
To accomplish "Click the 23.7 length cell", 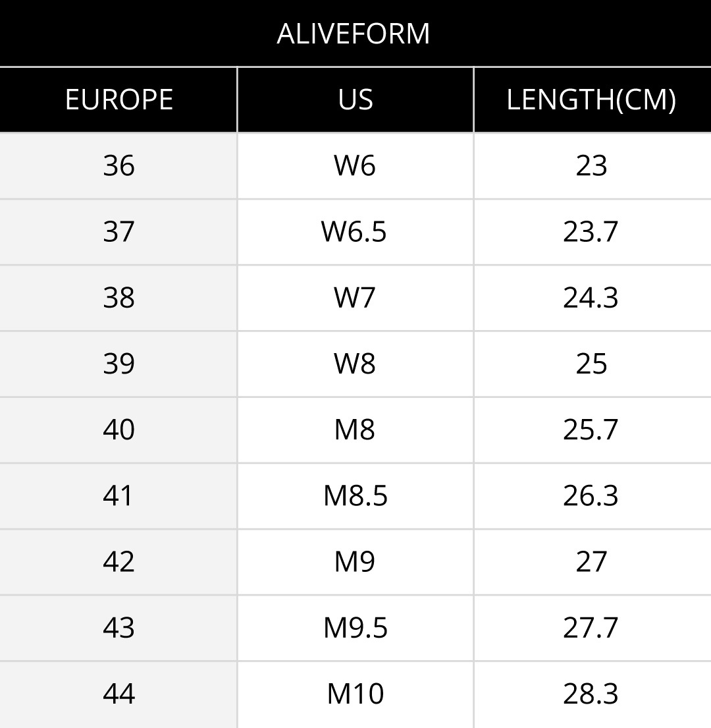I will click(591, 232).
